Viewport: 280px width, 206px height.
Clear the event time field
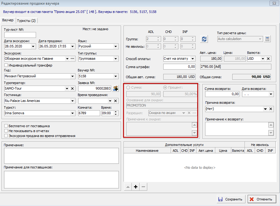[x=116, y=101]
